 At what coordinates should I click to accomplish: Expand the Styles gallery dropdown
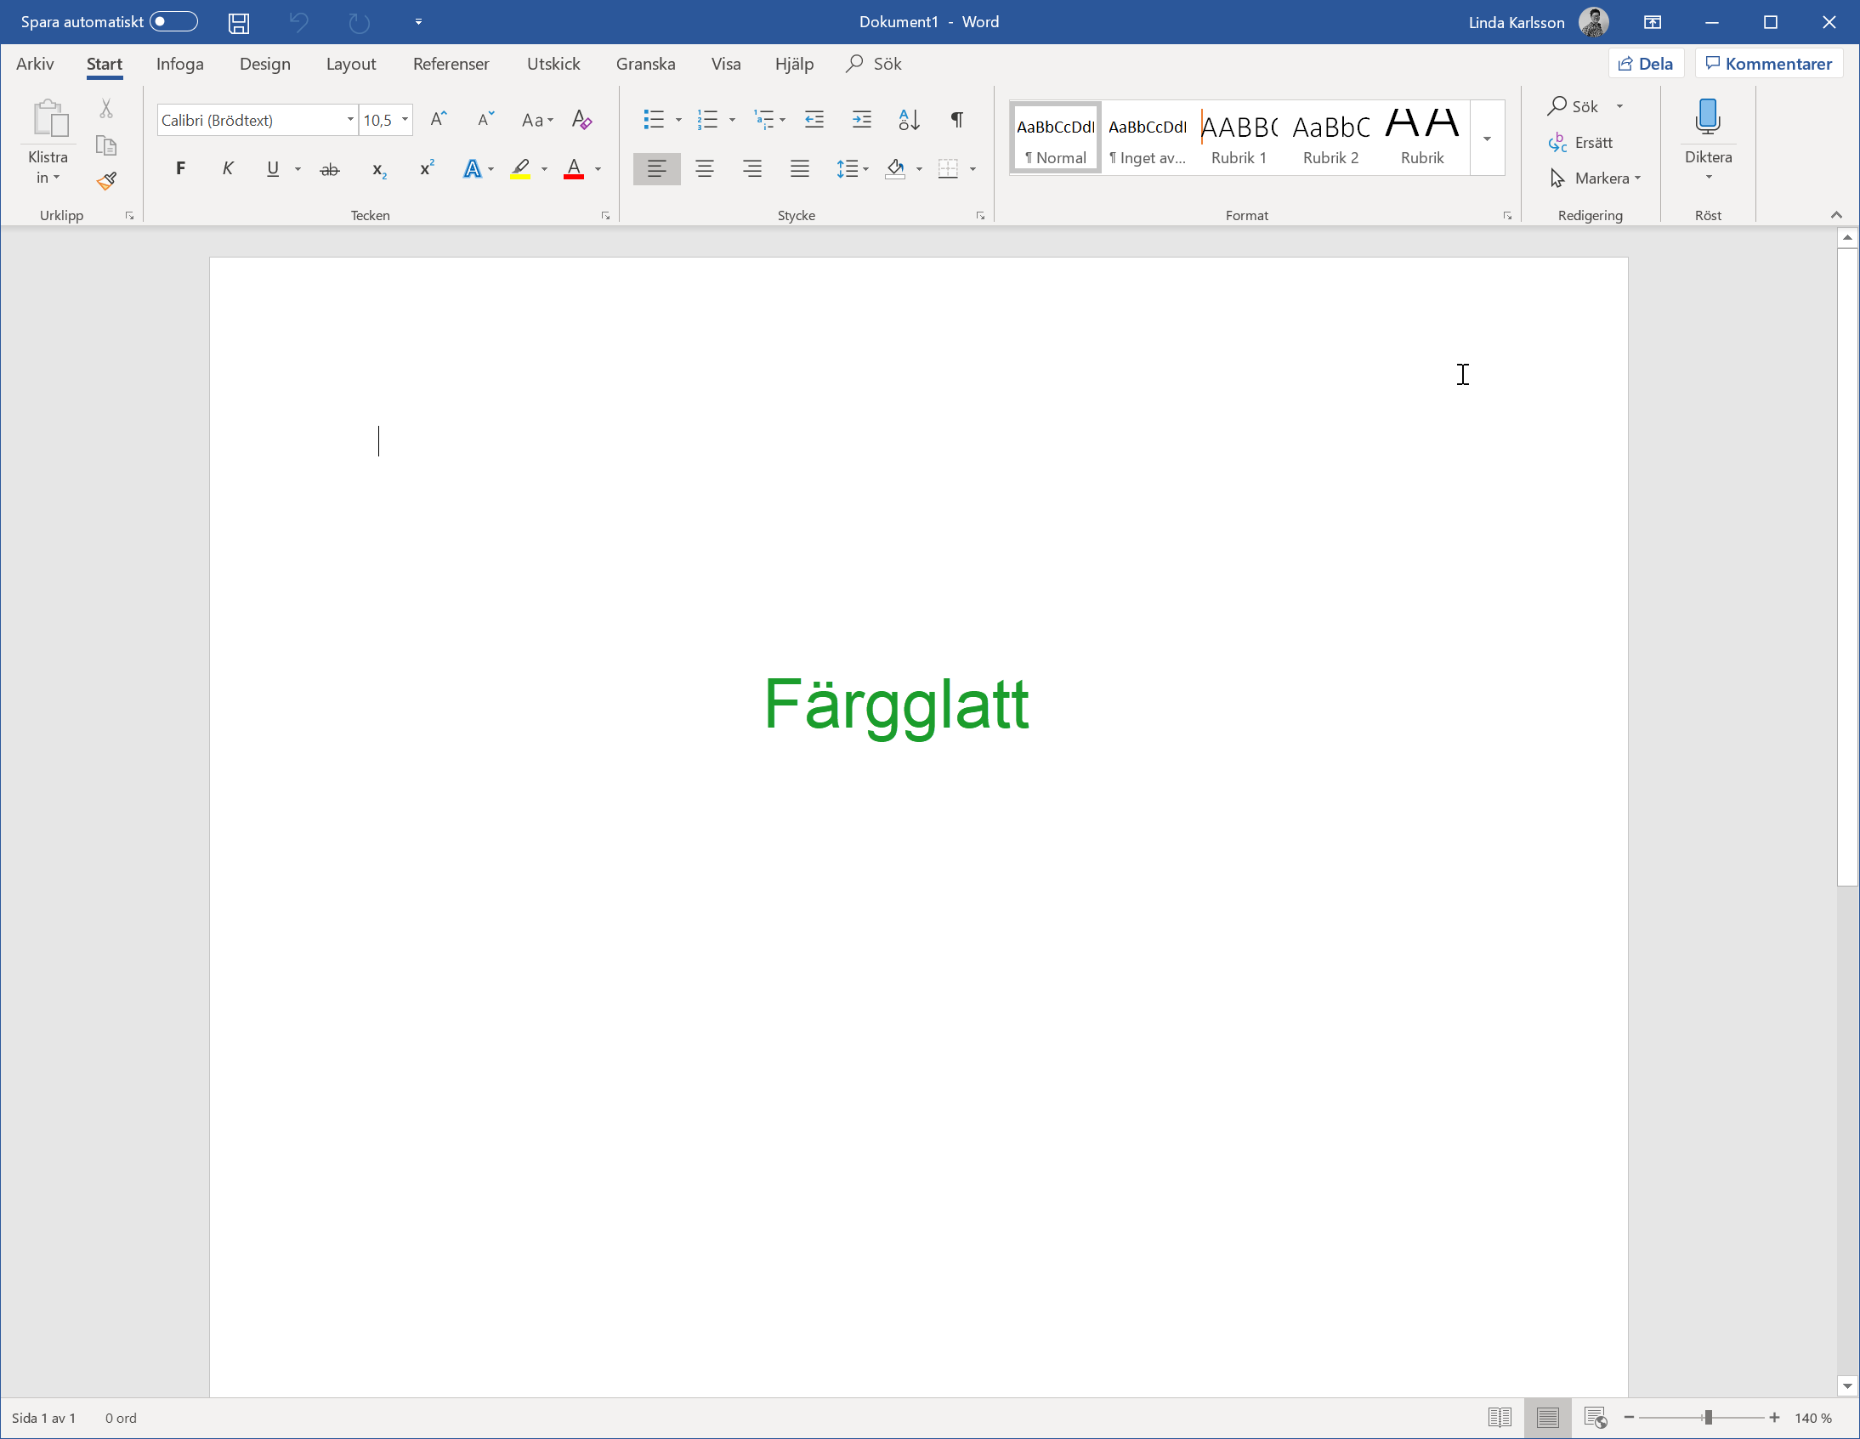[1487, 139]
